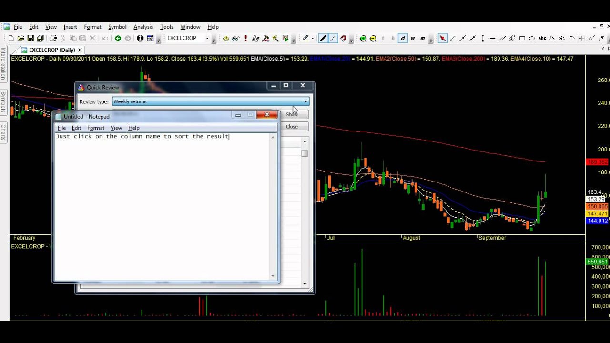This screenshot has height=343, width=610.
Task: Select the ellipse drawing tool
Action: pyautogui.click(x=532, y=38)
